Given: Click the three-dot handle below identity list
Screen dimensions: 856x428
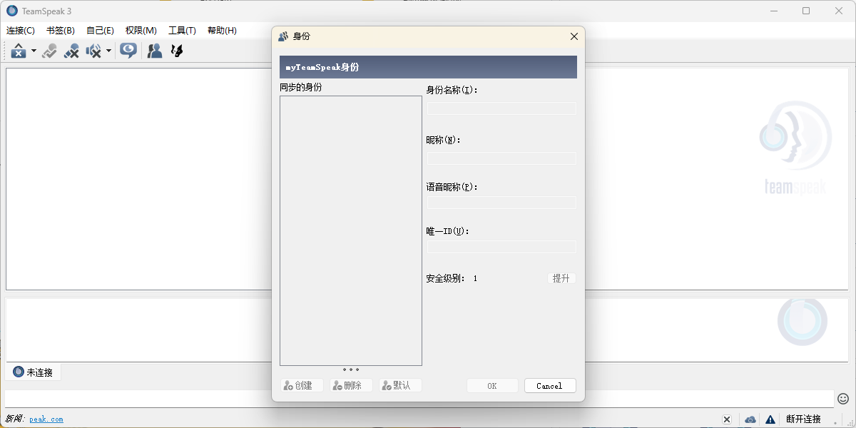Looking at the screenshot, I should coord(351,370).
